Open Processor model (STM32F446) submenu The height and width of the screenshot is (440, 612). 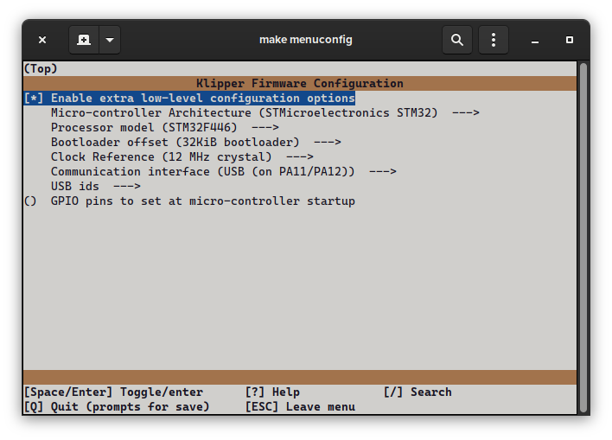[x=165, y=128]
